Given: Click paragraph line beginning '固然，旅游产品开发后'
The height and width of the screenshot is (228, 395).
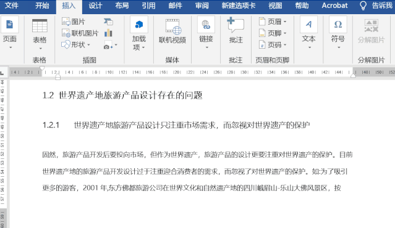Looking at the screenshot, I should [x=198, y=155].
